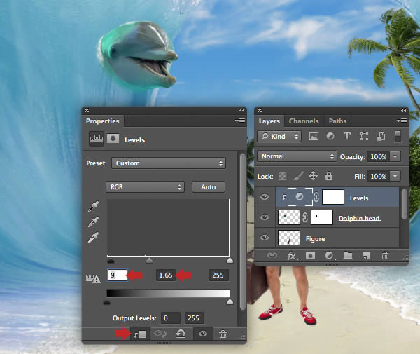Click the input shadow slider handle
The width and height of the screenshot is (420, 354).
[x=111, y=260]
